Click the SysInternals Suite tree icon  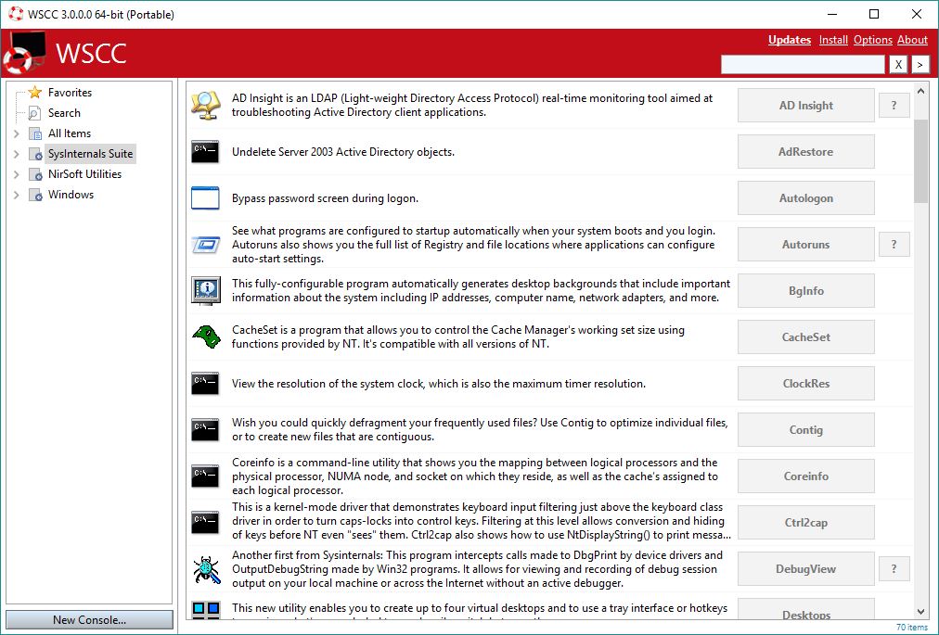click(35, 154)
